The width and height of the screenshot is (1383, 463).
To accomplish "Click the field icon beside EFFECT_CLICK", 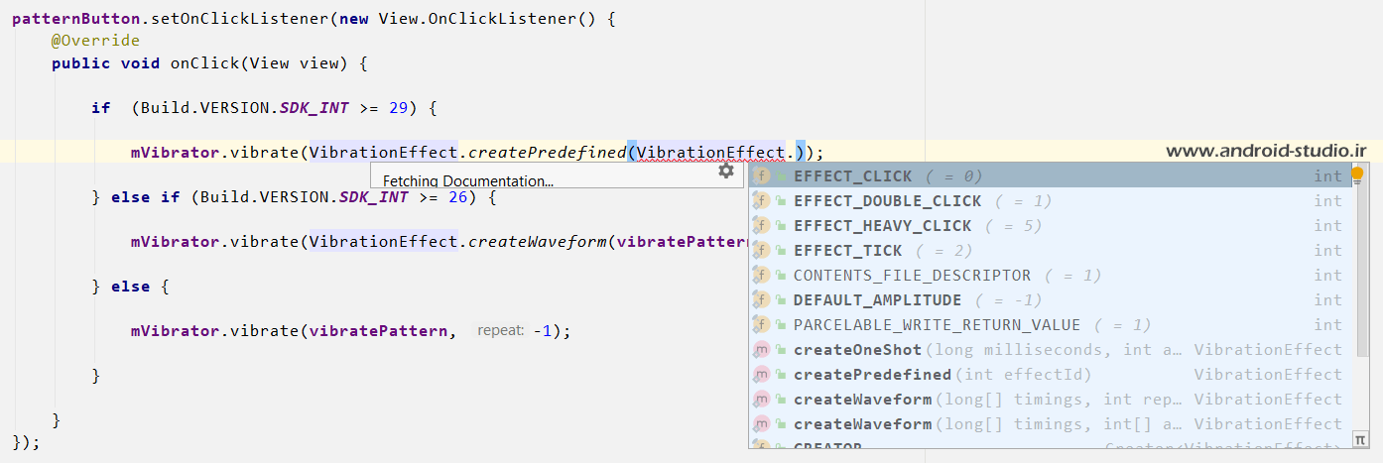I will [x=761, y=176].
